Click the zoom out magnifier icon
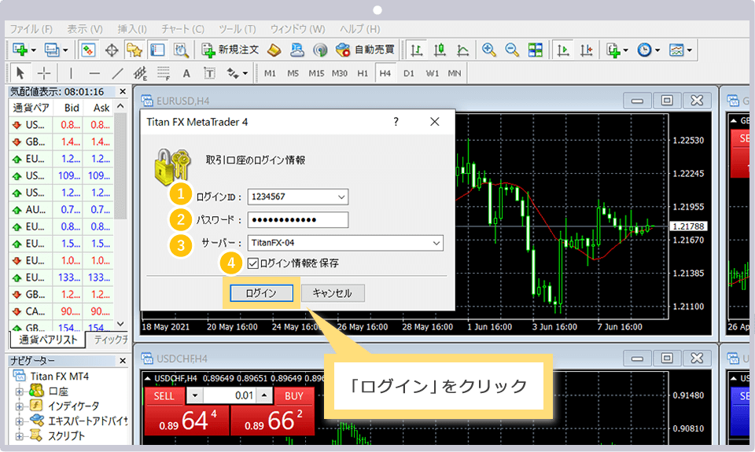The height and width of the screenshot is (452, 755). pyautogui.click(x=512, y=50)
